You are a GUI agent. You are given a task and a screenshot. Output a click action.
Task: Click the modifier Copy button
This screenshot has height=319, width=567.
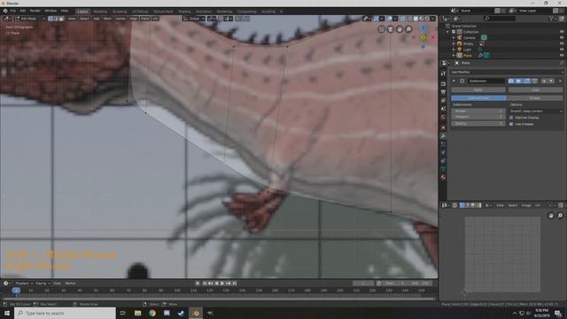[x=535, y=89]
